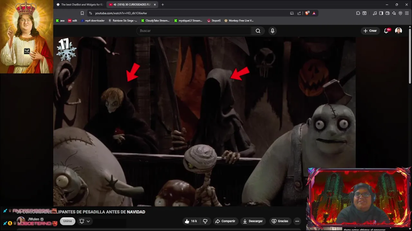Image resolution: width=412 pixels, height=231 pixels.
Task: Click the install-app icon in address bar
Action: 292,13
